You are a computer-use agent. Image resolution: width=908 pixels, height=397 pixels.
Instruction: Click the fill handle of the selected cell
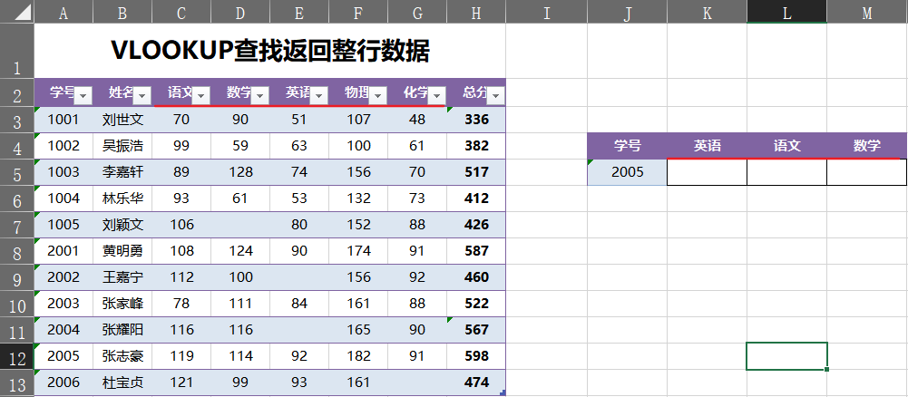(x=826, y=369)
